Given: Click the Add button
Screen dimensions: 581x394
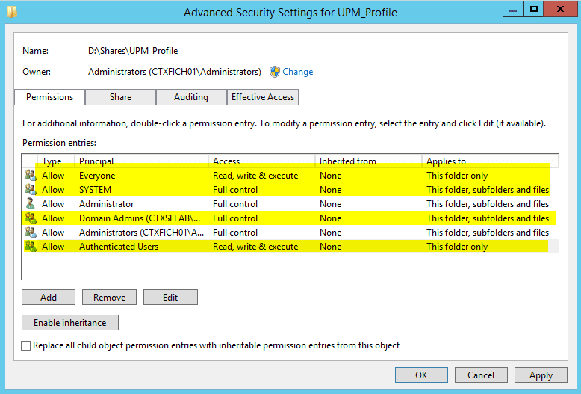Looking at the screenshot, I should tap(49, 298).
